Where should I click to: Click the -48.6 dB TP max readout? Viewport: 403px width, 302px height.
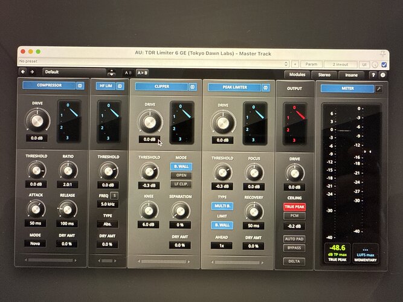(337, 253)
